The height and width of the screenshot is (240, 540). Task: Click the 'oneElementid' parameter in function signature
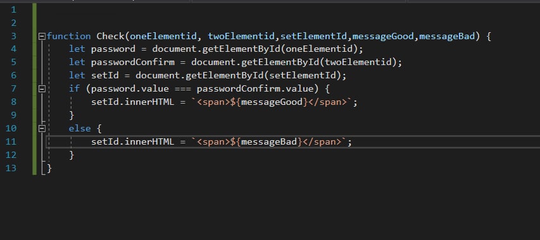pyautogui.click(x=163, y=36)
